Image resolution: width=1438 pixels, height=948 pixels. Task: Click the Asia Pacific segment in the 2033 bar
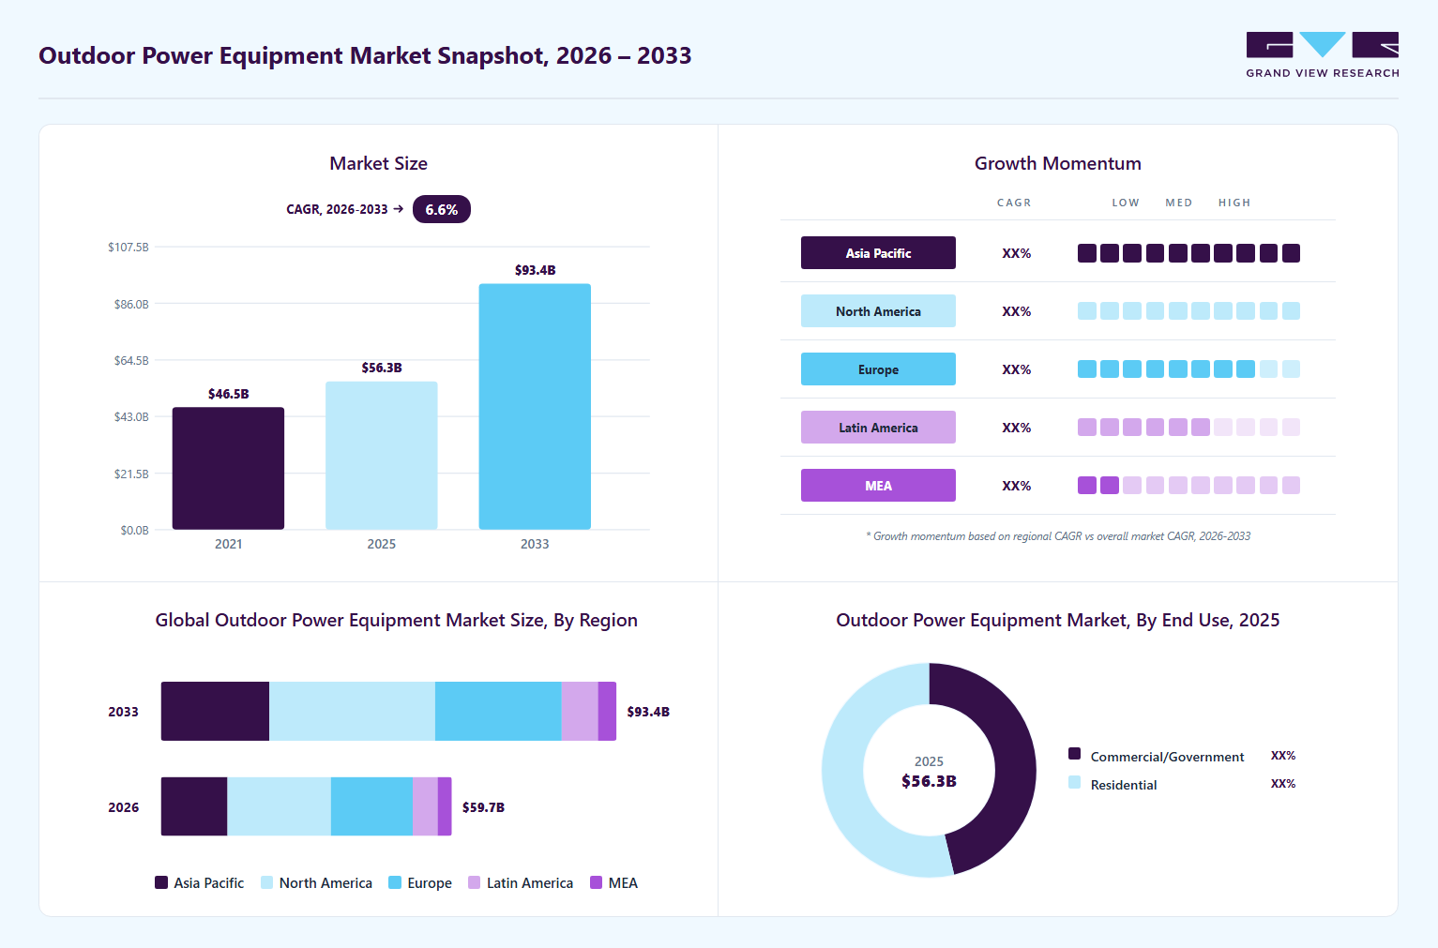215,711
